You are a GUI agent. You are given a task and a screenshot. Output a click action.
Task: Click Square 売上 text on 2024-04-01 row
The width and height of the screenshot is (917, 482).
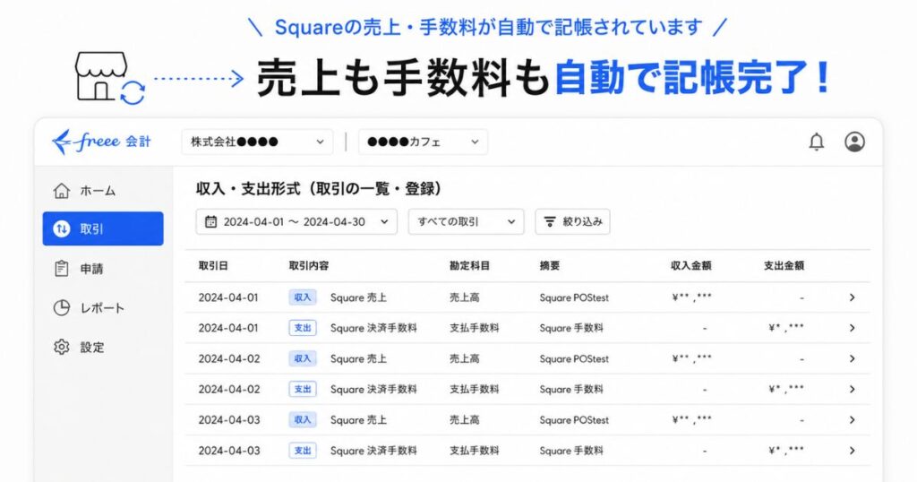tap(358, 297)
